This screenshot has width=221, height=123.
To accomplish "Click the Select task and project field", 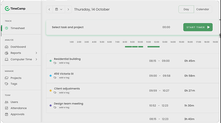I will pos(68,27).
